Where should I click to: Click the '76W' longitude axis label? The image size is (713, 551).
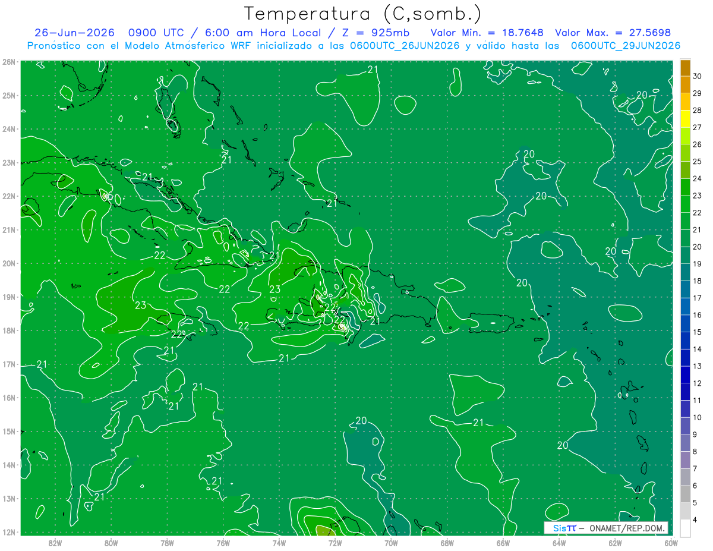(x=223, y=543)
